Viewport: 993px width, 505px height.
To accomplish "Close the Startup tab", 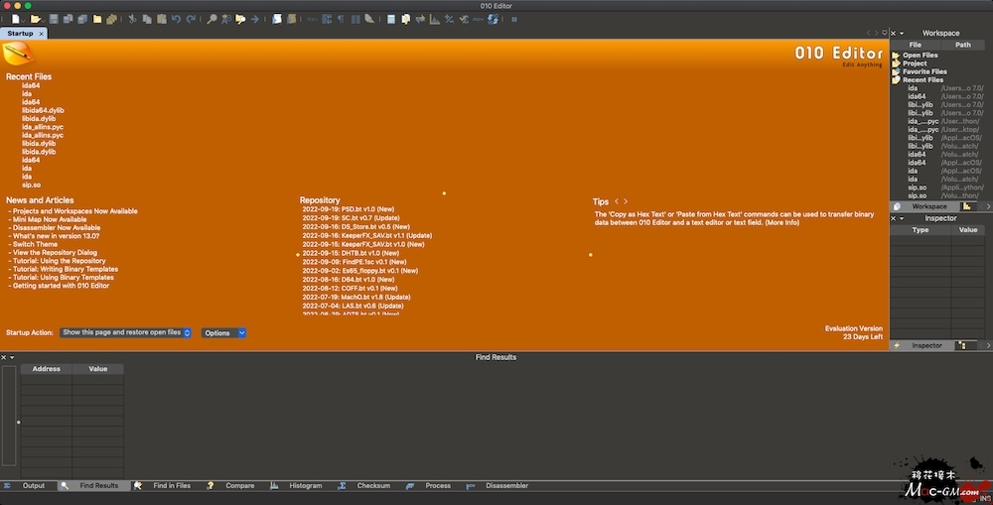I will click(x=43, y=34).
